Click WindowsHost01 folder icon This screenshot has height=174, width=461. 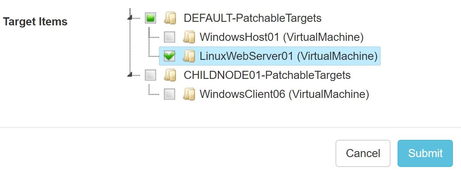pyautogui.click(x=189, y=37)
